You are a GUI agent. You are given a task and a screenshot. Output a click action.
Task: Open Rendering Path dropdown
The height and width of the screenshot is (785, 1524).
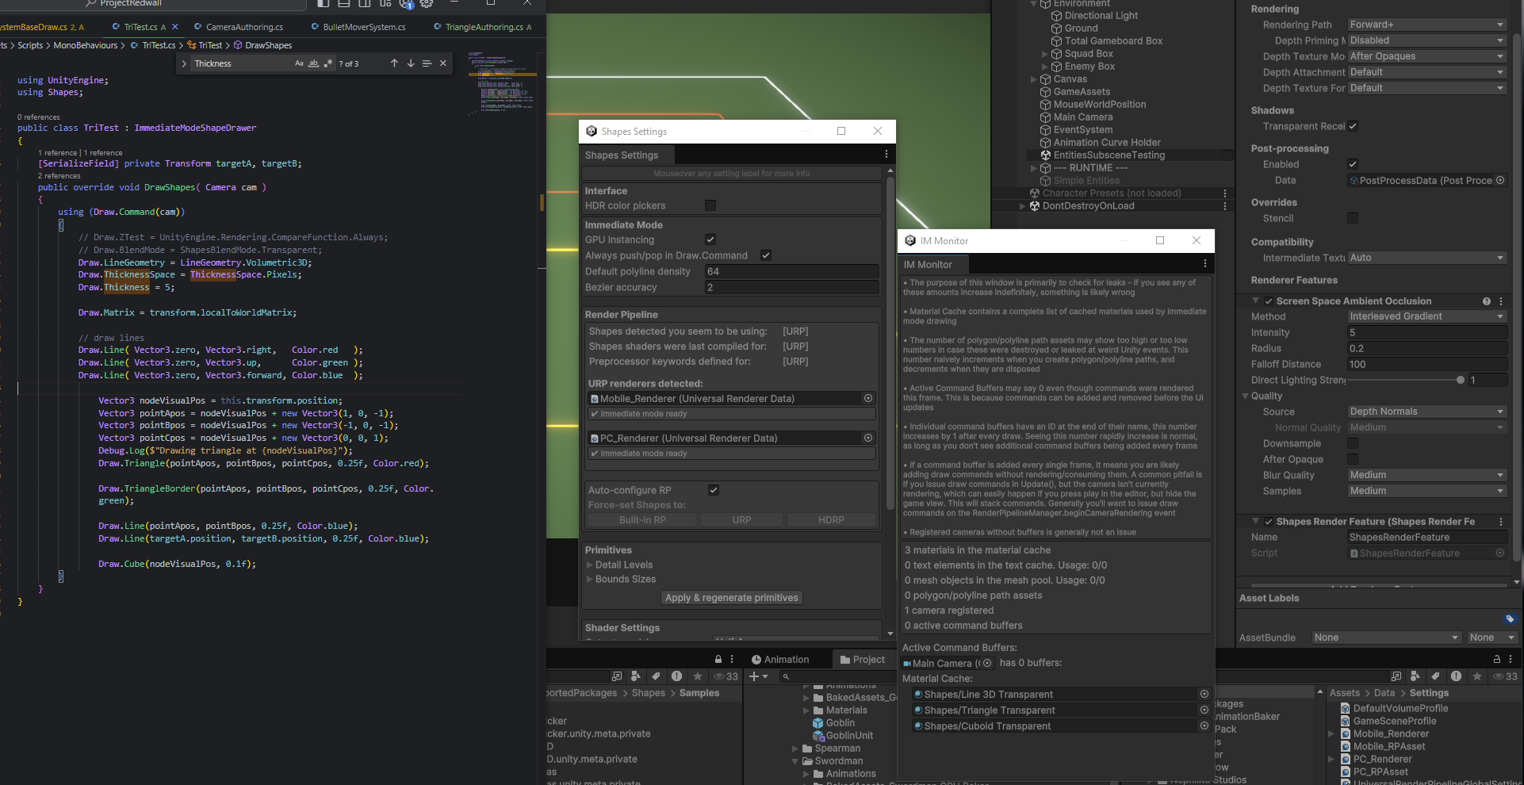(x=1426, y=25)
